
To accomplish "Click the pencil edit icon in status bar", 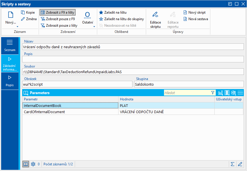I will pyautogui.click(x=240, y=164).
